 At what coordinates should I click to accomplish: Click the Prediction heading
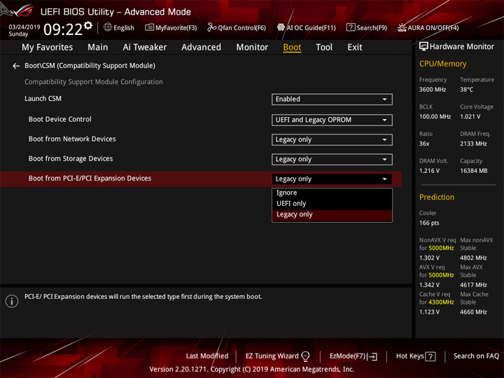tap(437, 197)
